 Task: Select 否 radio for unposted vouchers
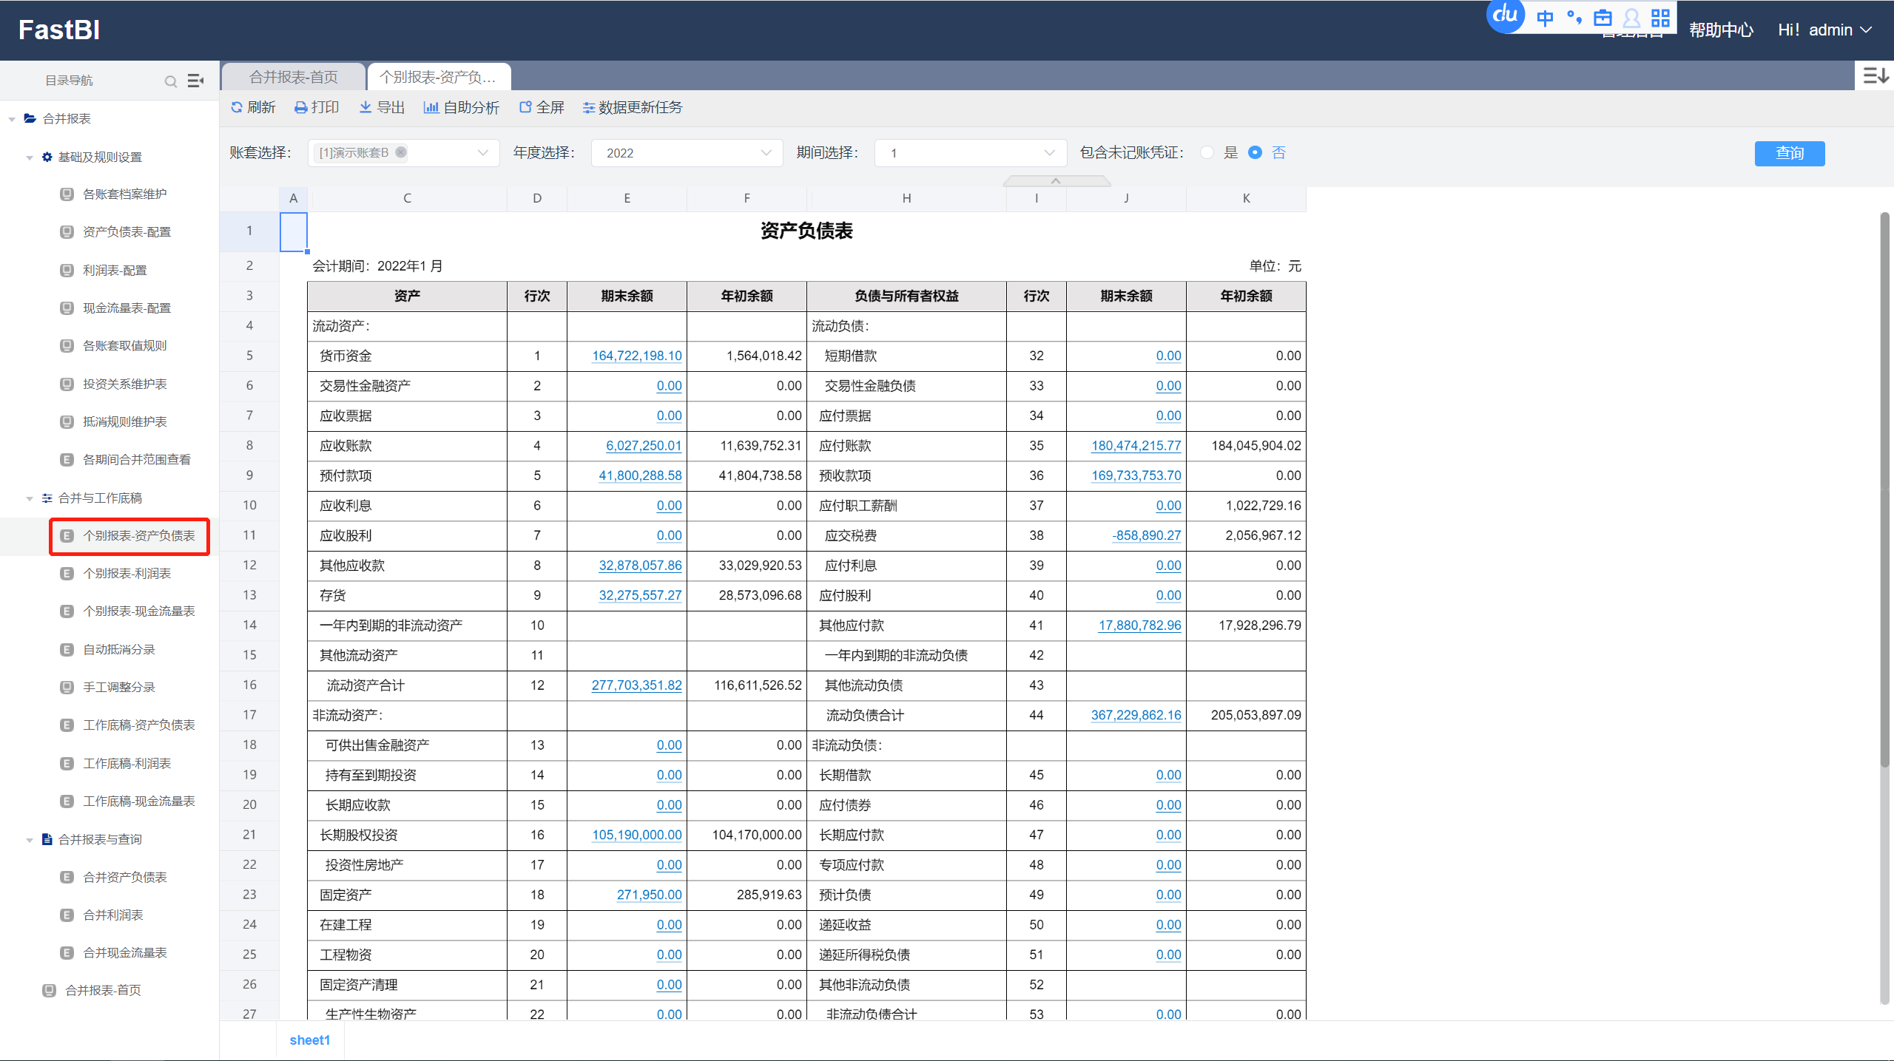click(1255, 153)
